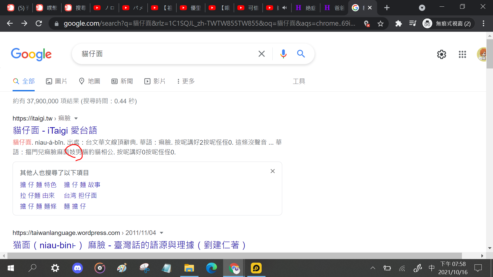Switch to the 爸爸 browser tab

pos(335,8)
